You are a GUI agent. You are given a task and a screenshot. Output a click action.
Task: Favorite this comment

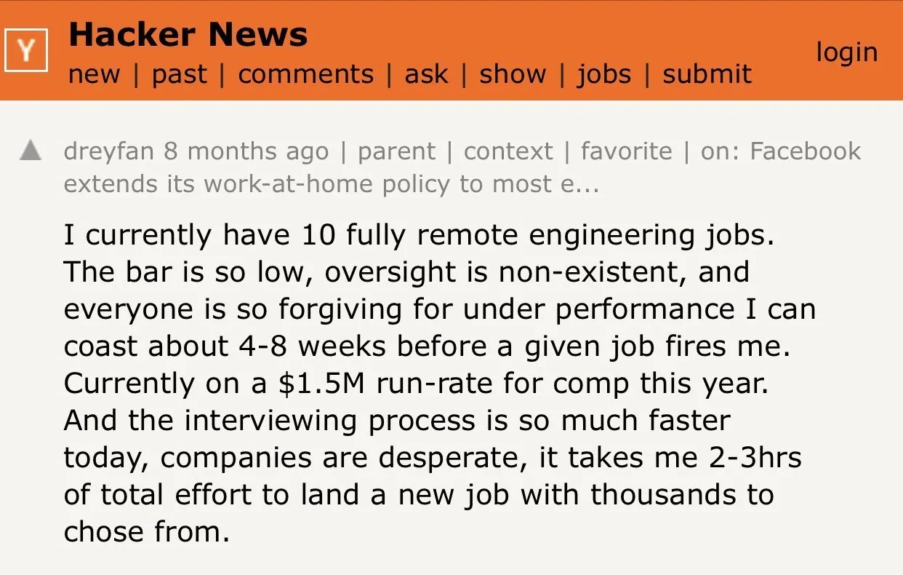(x=626, y=151)
